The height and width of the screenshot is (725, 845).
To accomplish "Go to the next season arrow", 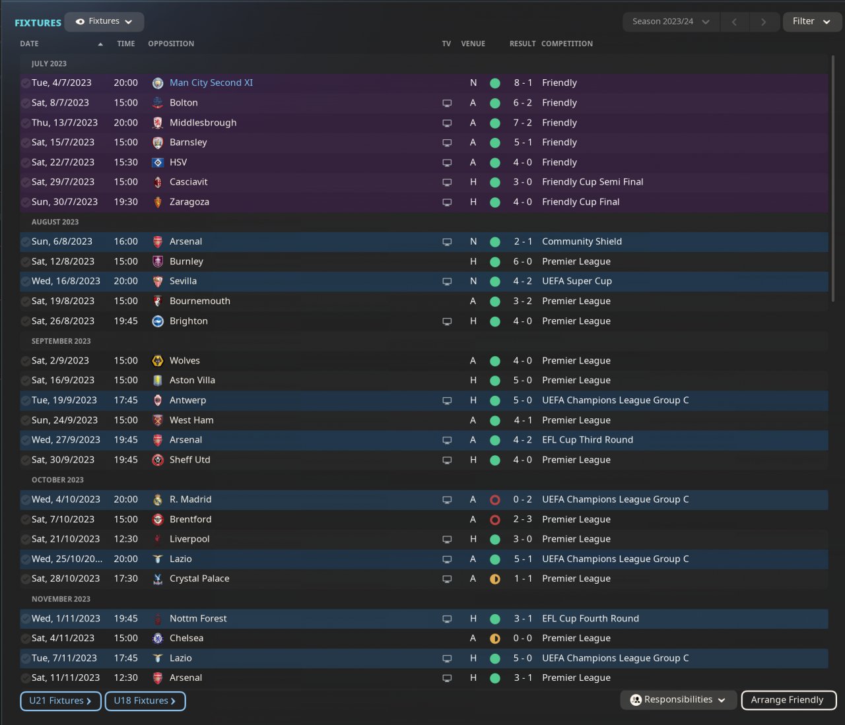I will click(763, 22).
